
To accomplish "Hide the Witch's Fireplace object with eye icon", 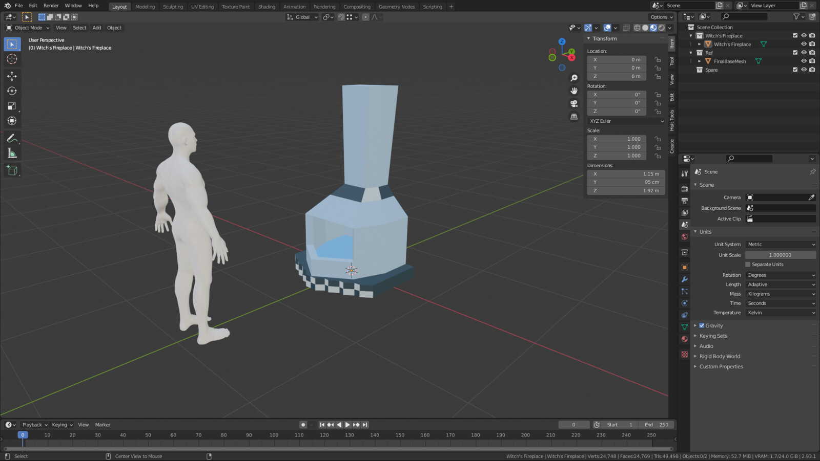I will pyautogui.click(x=804, y=44).
